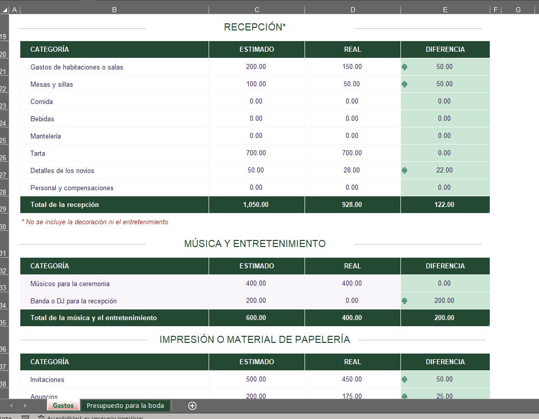Select cell 'Gastos de habitaciones o salas'
Viewport: 539px width, 419px height.
[x=115, y=67]
